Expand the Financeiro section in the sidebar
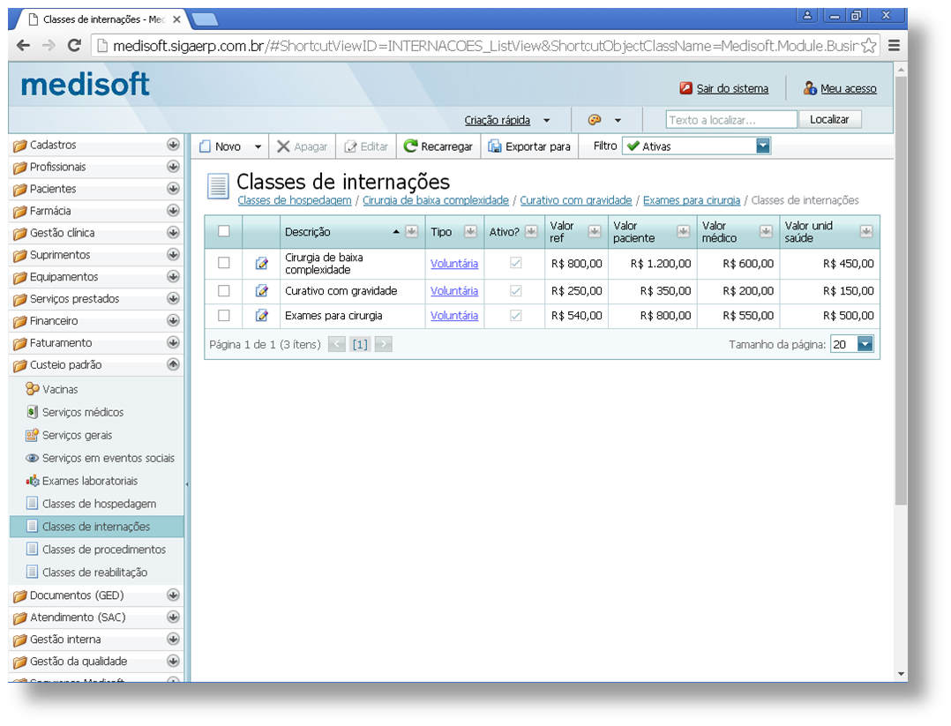 tap(55, 320)
